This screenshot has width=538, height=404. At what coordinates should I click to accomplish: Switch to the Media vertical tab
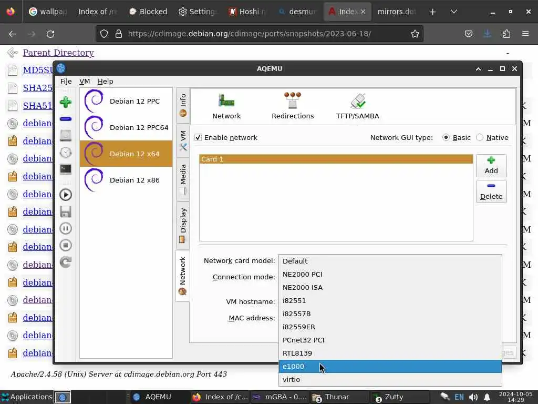[182, 179]
